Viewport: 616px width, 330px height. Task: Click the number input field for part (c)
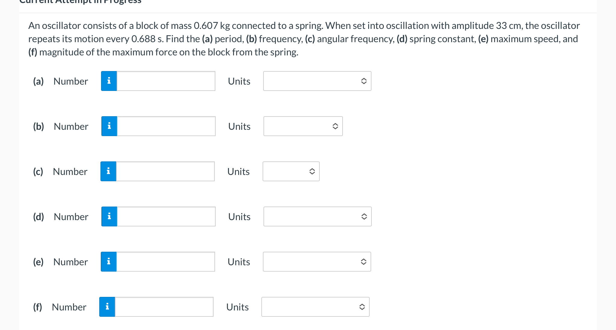coord(165,171)
